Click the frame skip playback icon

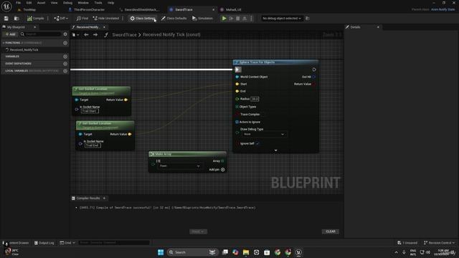(231, 19)
